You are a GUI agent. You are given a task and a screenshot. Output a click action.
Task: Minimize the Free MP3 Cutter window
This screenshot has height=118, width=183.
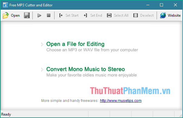coord(148,5)
